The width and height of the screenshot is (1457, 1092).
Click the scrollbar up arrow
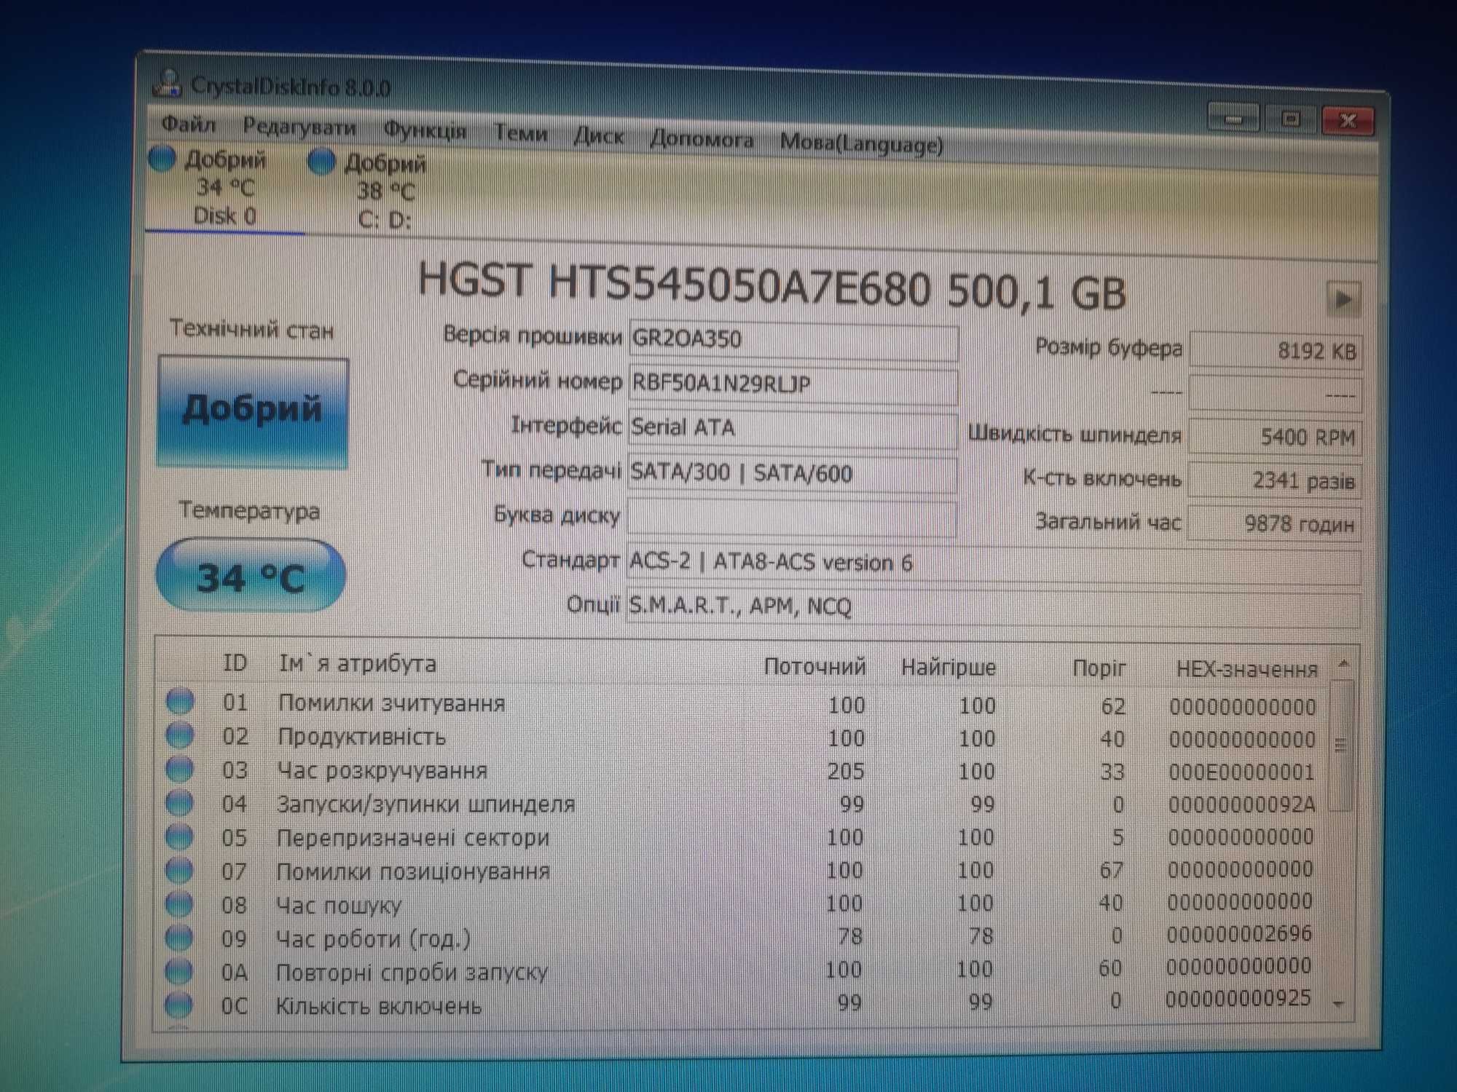[1343, 664]
